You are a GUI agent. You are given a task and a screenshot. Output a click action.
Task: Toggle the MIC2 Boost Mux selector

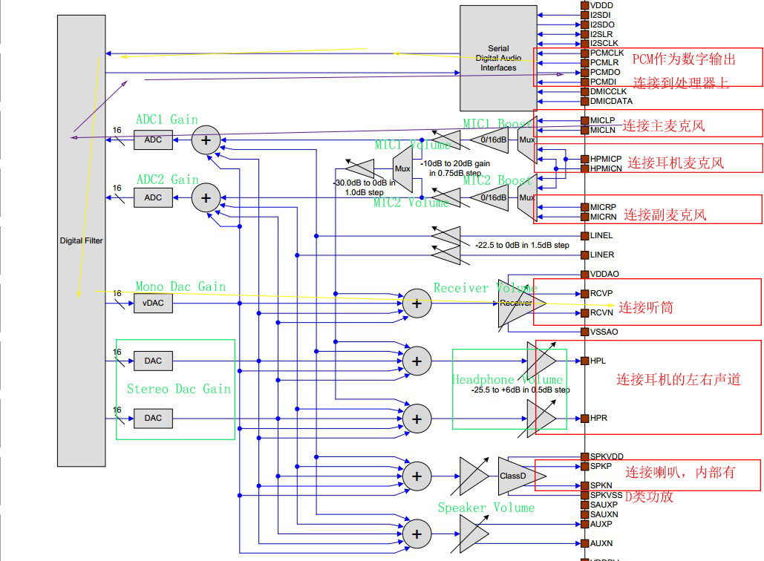click(x=526, y=197)
